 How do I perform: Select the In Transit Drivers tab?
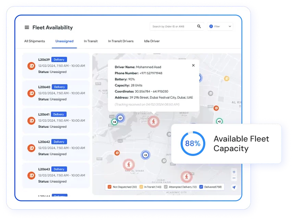121,41
